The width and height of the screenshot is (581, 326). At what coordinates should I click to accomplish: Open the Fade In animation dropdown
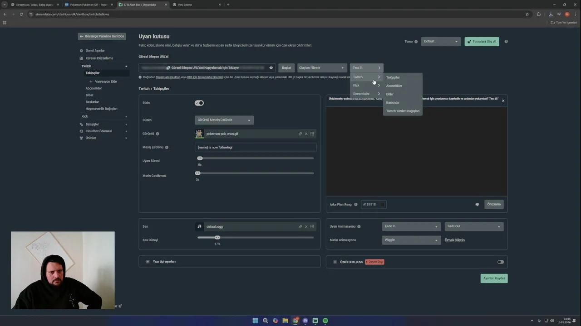pos(411,226)
